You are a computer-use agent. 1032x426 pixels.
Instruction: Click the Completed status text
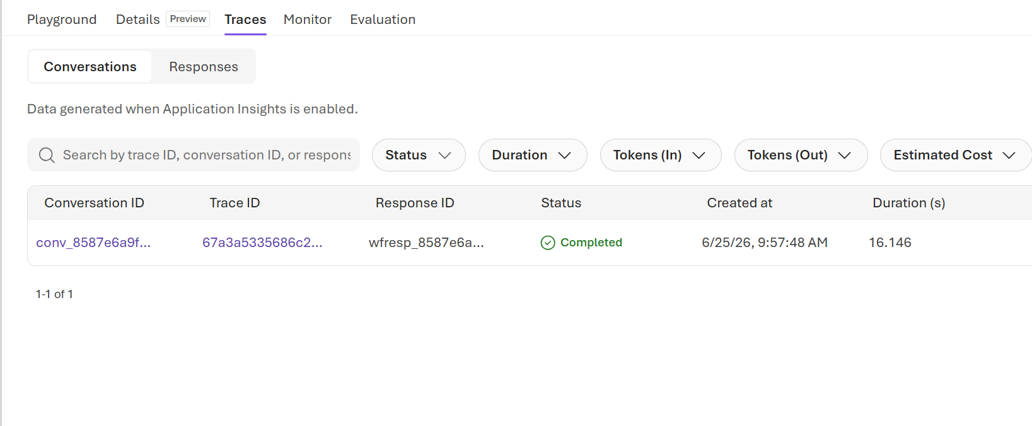click(591, 243)
